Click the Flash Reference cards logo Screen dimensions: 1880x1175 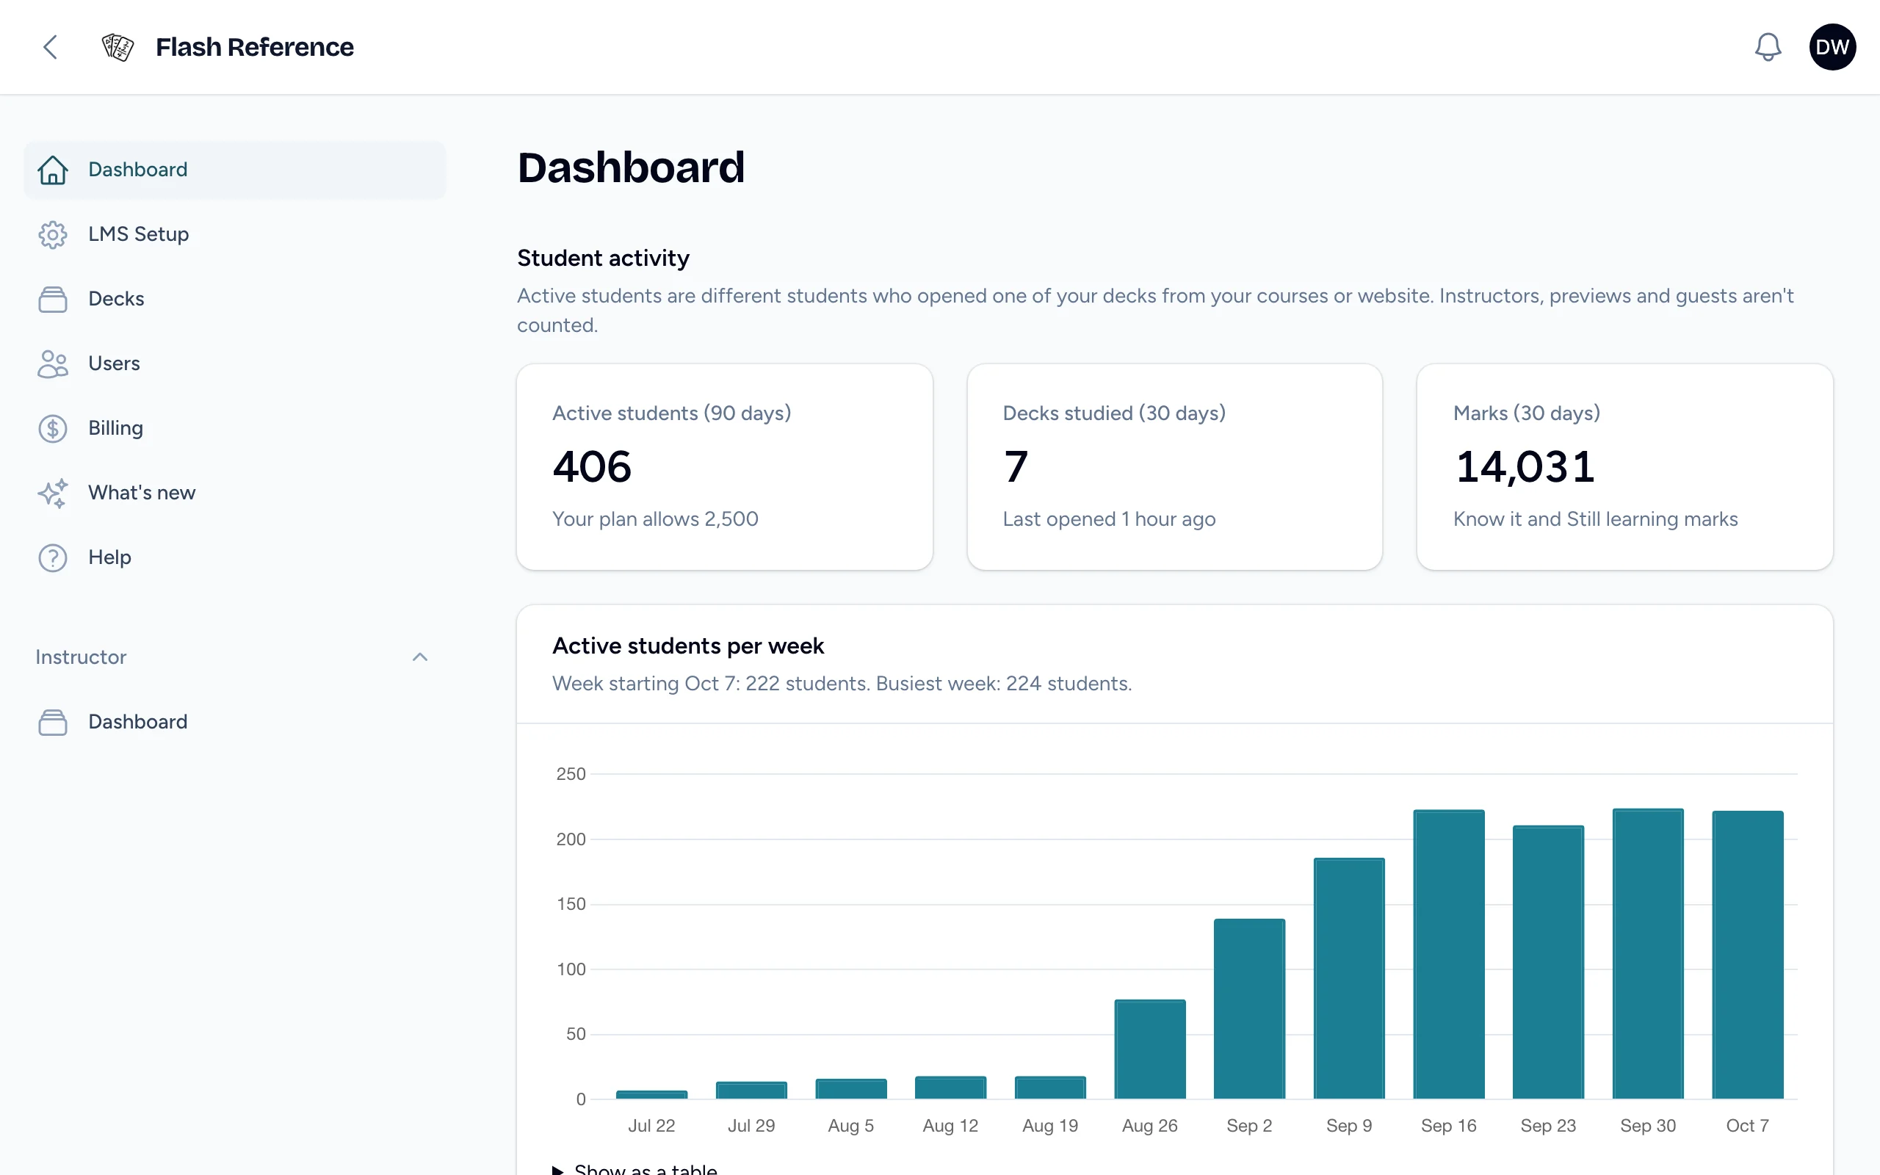click(x=117, y=46)
